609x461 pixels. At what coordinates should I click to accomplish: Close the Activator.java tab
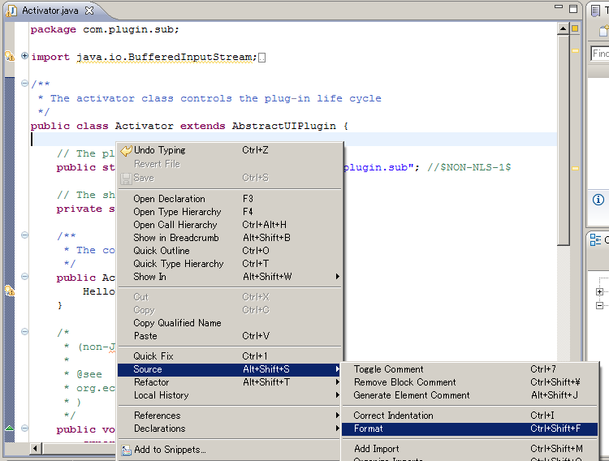pos(89,11)
